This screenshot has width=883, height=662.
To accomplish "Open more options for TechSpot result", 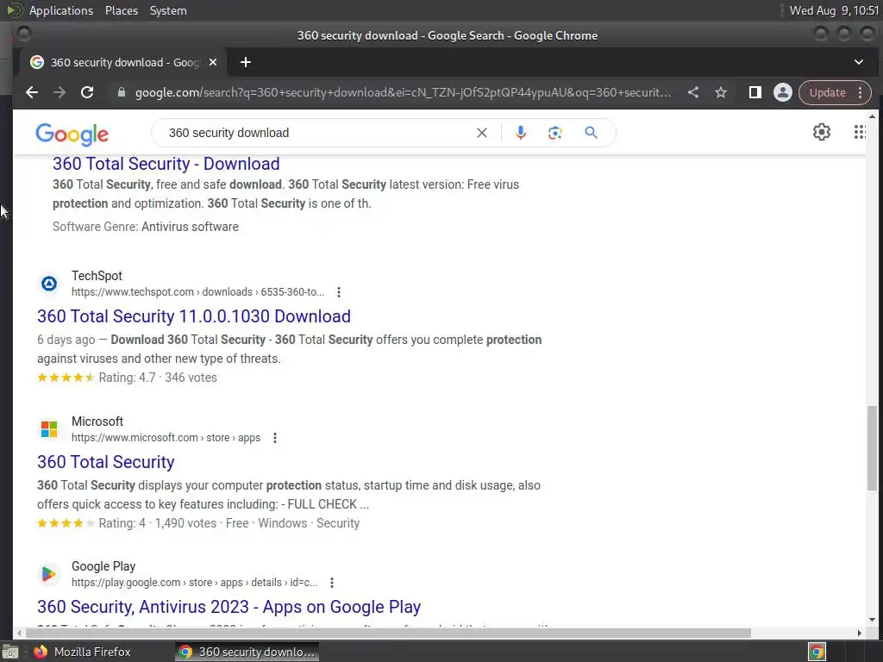I will (x=338, y=292).
